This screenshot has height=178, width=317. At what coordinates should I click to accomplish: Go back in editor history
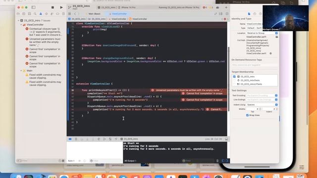tap(75, 14)
